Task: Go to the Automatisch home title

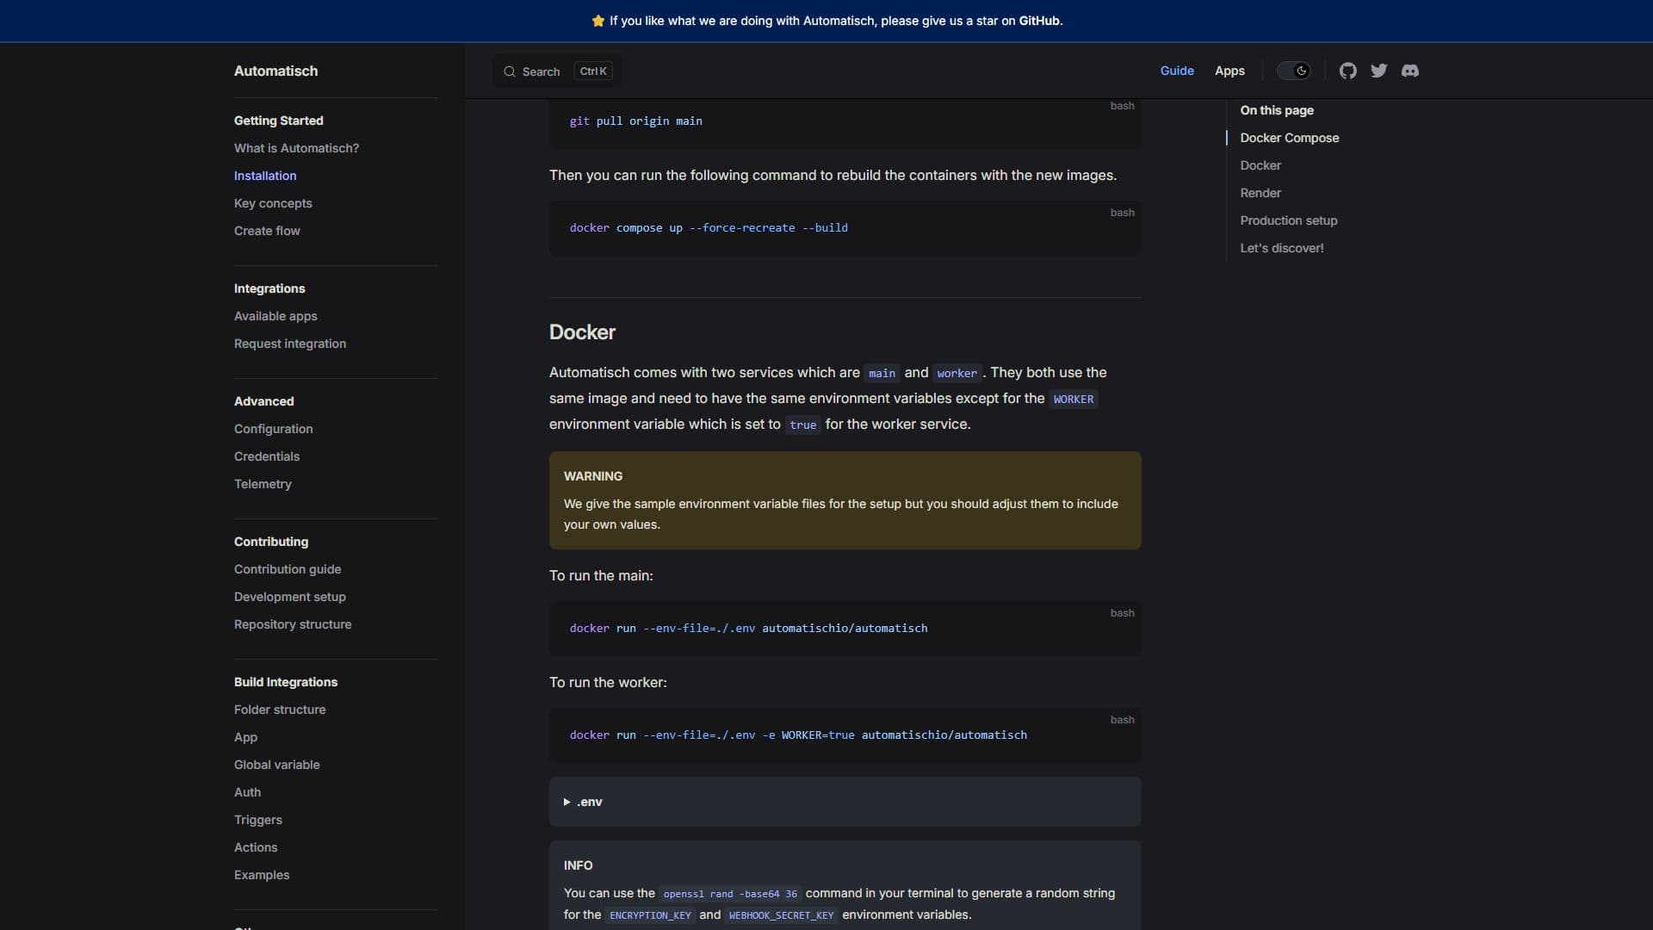Action: pyautogui.click(x=275, y=71)
